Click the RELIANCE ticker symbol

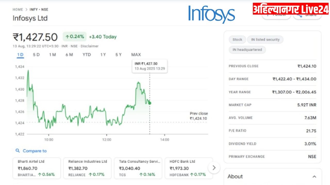pos(77,175)
